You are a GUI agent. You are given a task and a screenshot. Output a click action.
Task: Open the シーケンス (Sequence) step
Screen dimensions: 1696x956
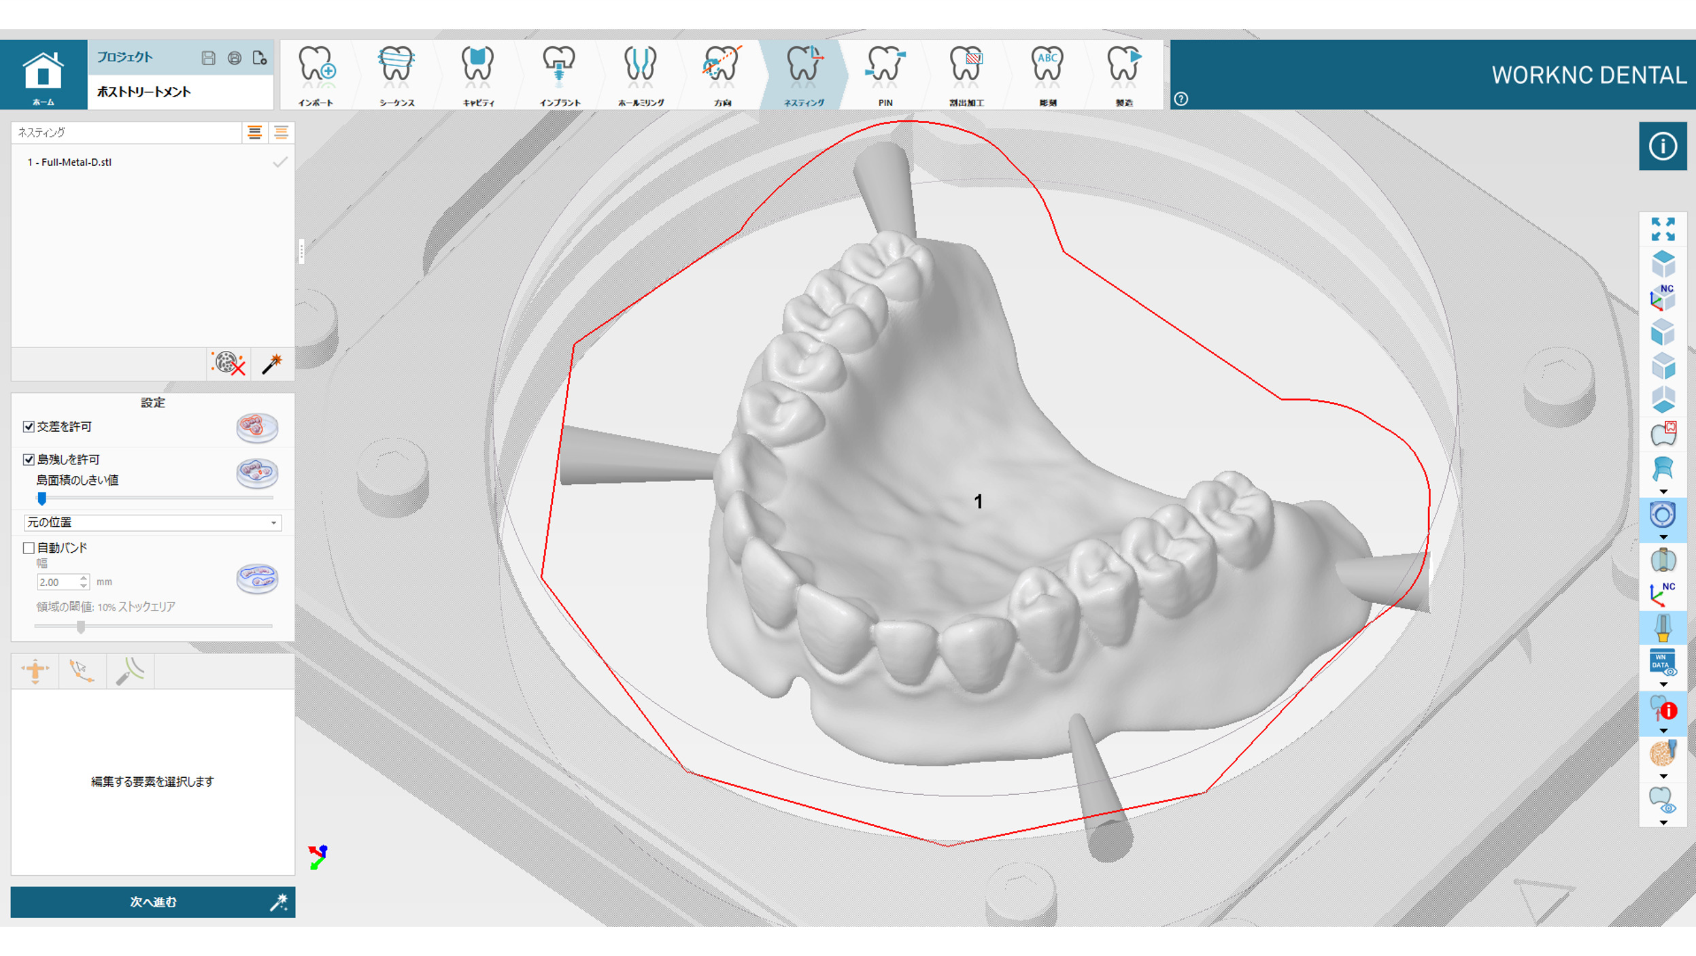click(397, 75)
